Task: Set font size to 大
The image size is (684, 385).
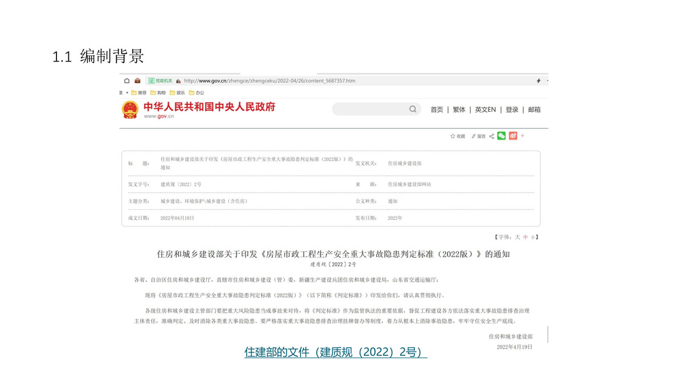Action: (x=518, y=237)
